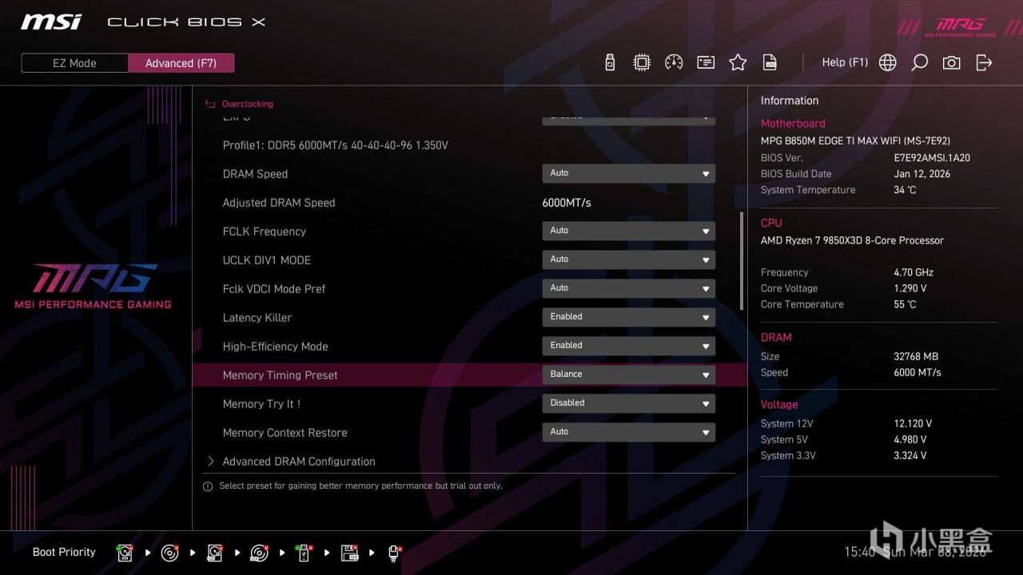This screenshot has width=1023, height=575.
Task: Open the Memory Try It ! dropdown
Action: pos(628,403)
